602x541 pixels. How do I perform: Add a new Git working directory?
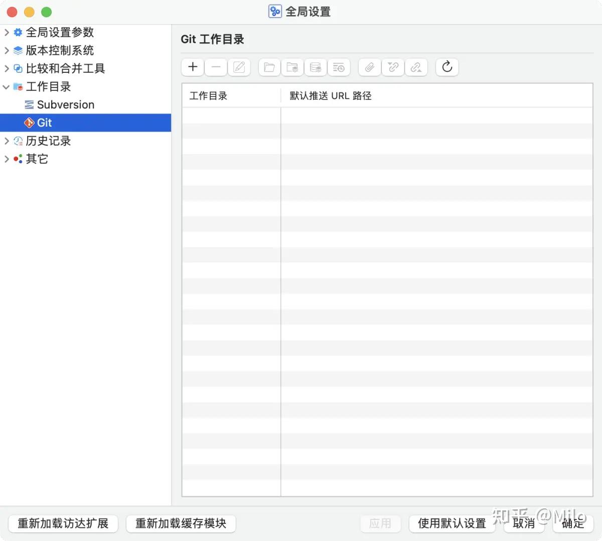tap(192, 67)
